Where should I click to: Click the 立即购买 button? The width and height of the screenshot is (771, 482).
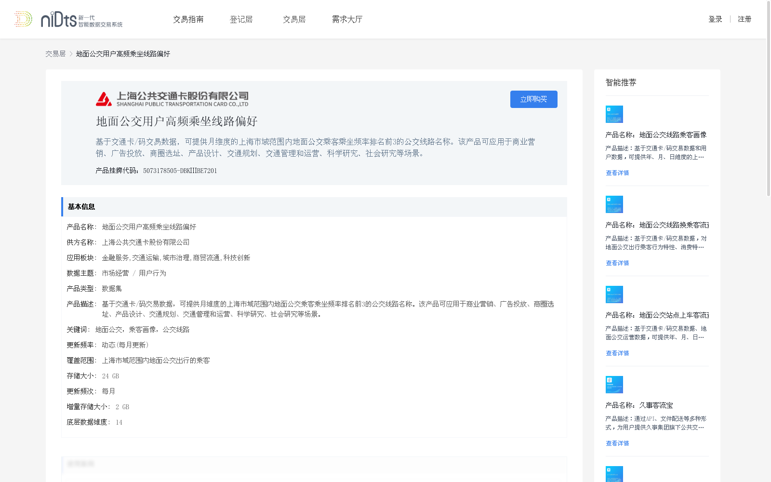(x=534, y=99)
